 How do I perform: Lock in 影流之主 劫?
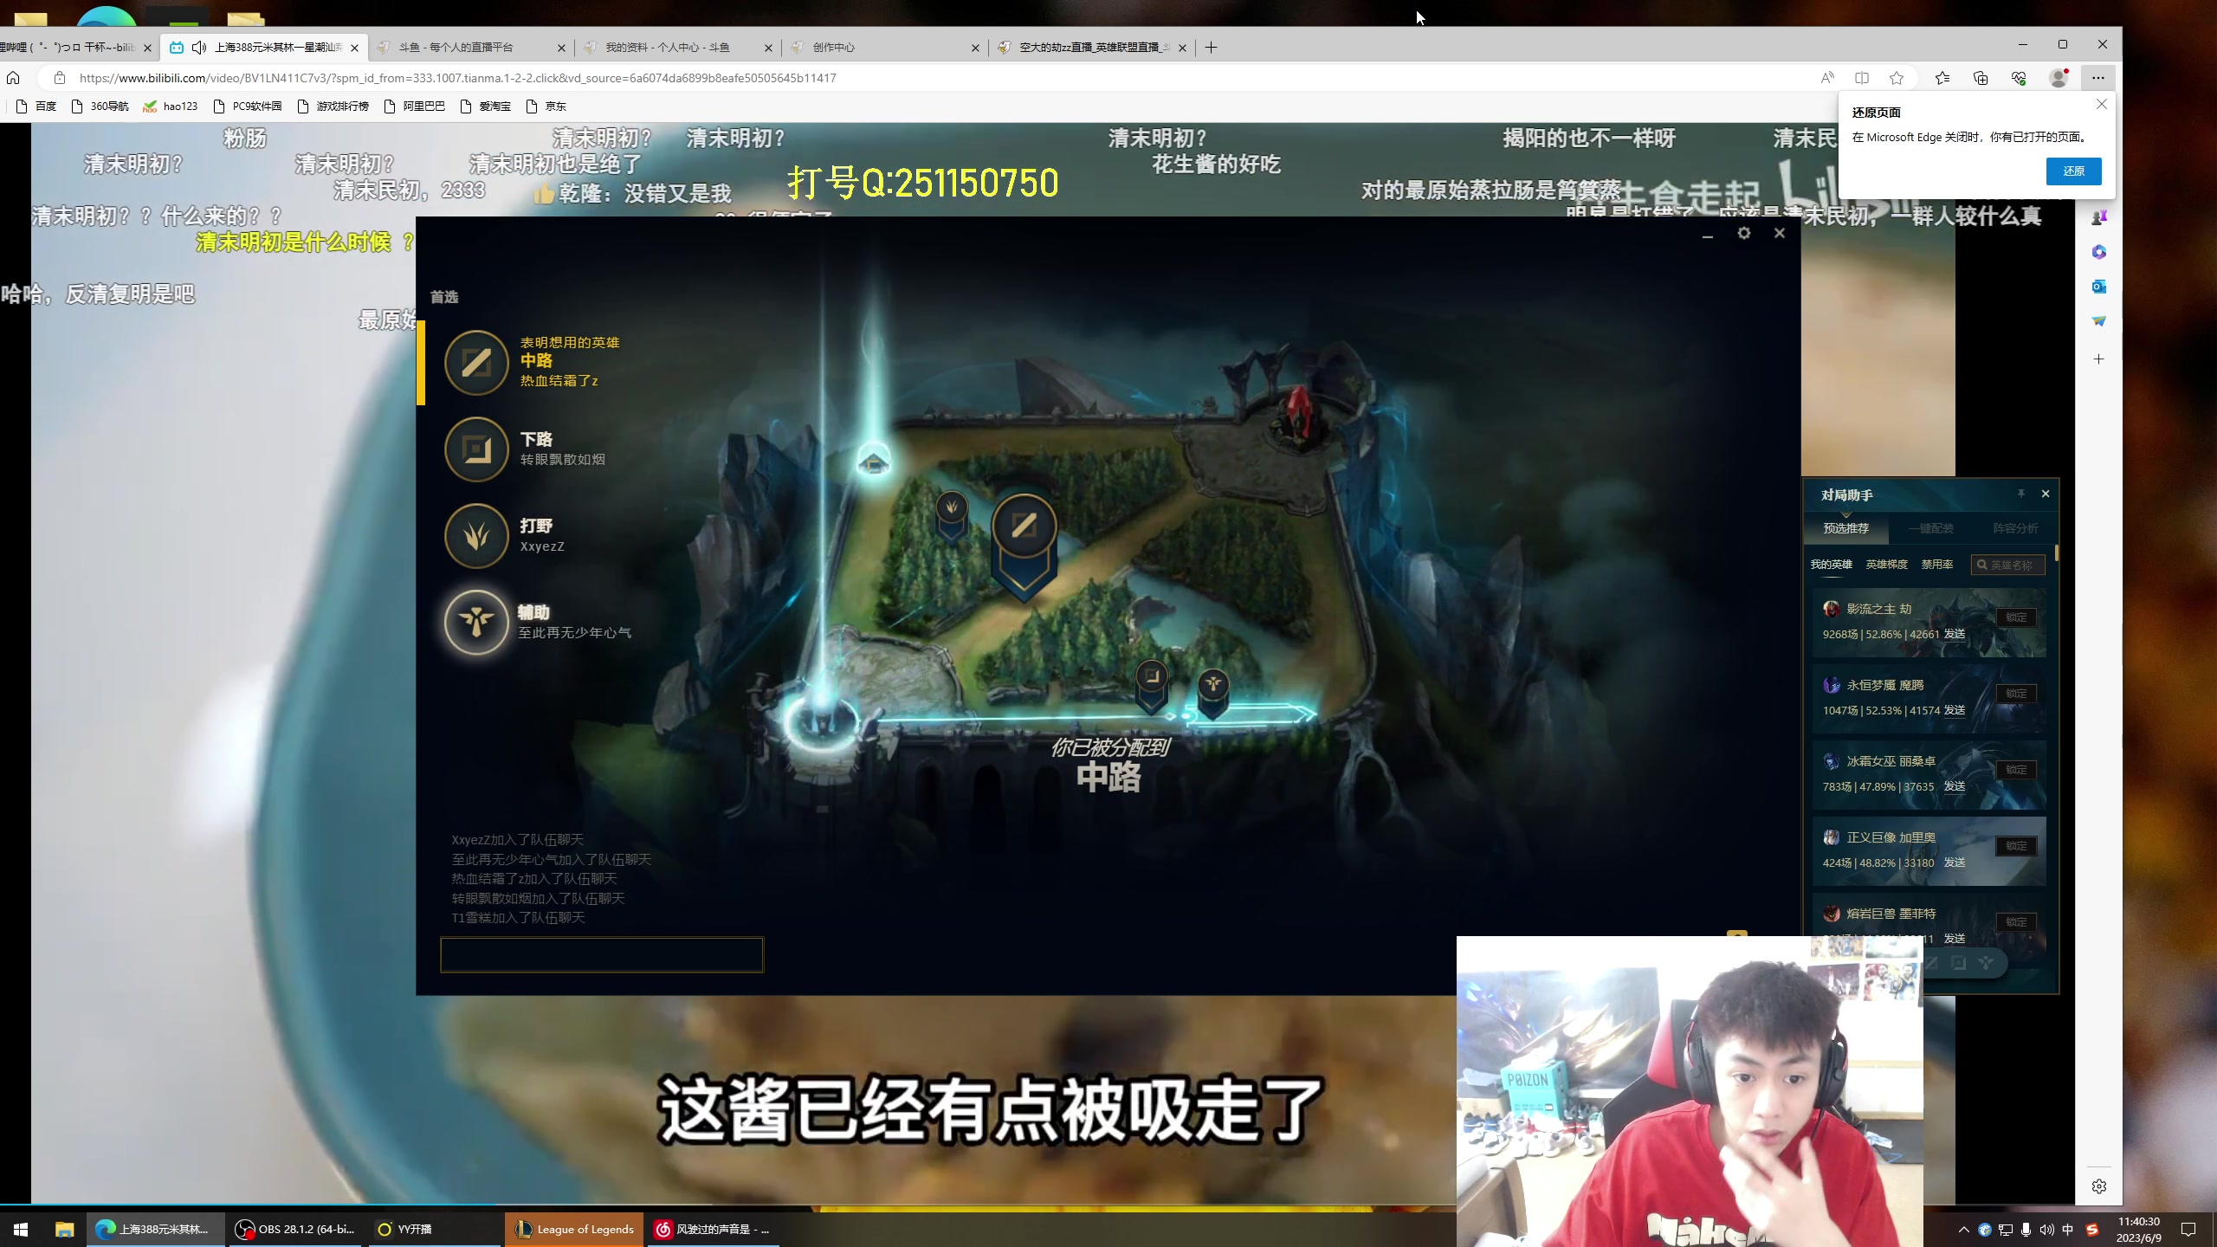(2016, 617)
